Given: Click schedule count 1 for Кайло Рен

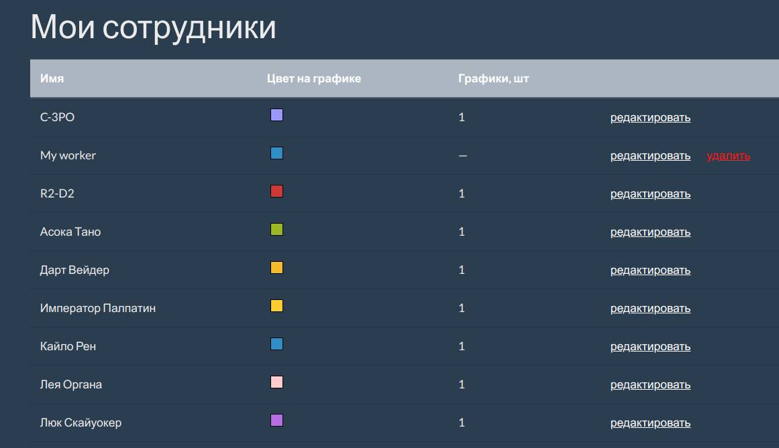Looking at the screenshot, I should 462,346.
